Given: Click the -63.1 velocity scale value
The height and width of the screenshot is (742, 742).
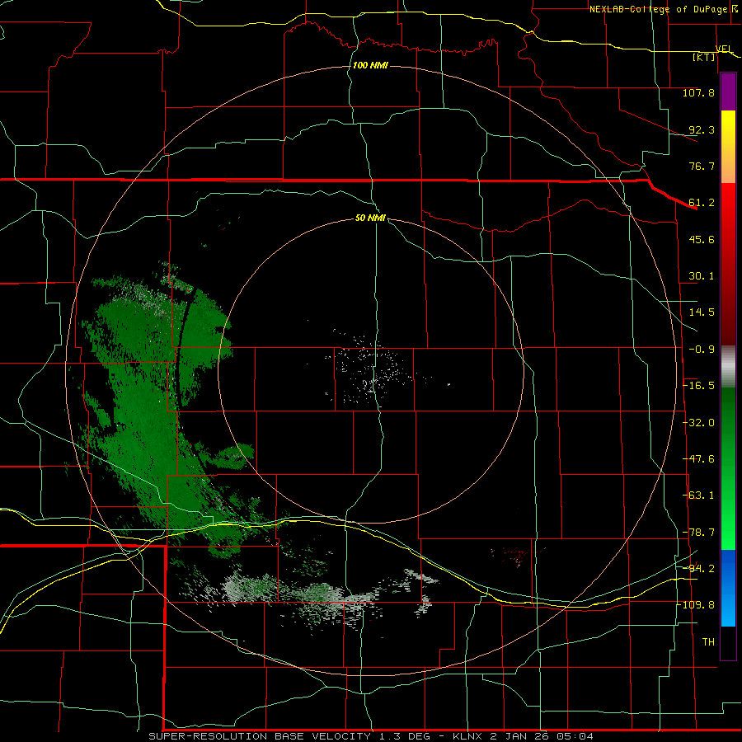Looking at the screenshot, I should pos(698,495).
